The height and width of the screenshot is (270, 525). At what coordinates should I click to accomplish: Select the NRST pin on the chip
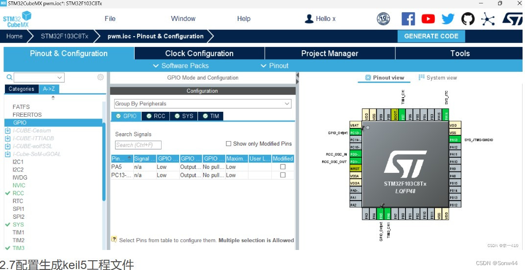tap(356, 168)
